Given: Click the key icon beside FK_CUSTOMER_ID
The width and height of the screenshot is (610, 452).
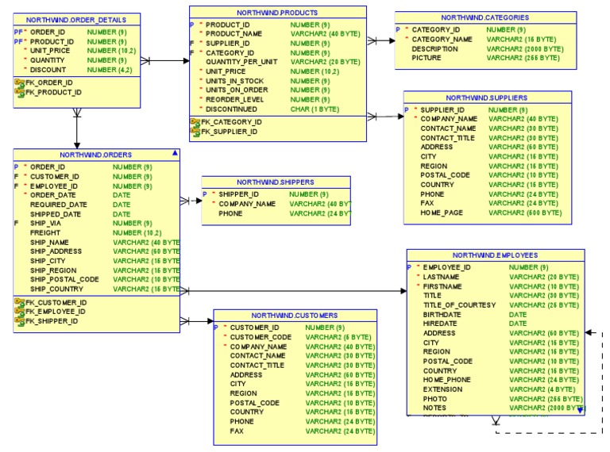Looking at the screenshot, I should coord(19,302).
